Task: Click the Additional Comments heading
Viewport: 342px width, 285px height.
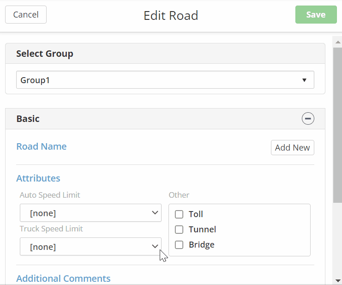Action: coord(63,279)
